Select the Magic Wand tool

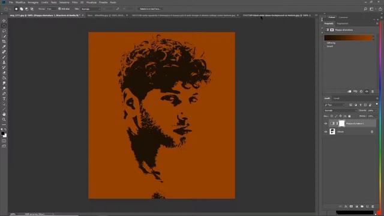coord(4,36)
